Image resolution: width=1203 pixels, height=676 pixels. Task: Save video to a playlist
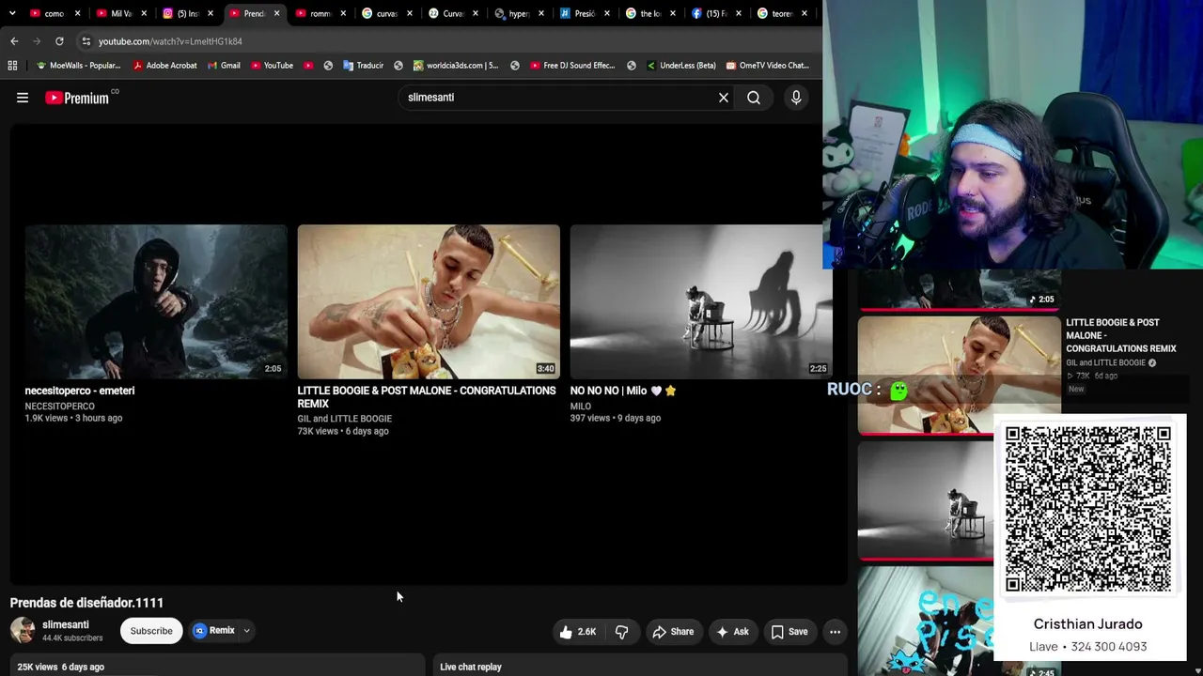point(789,632)
